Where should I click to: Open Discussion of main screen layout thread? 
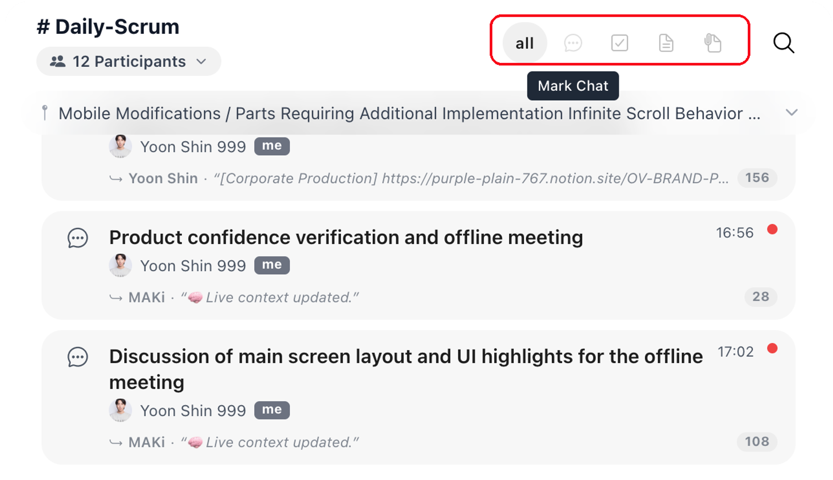pyautogui.click(x=406, y=369)
